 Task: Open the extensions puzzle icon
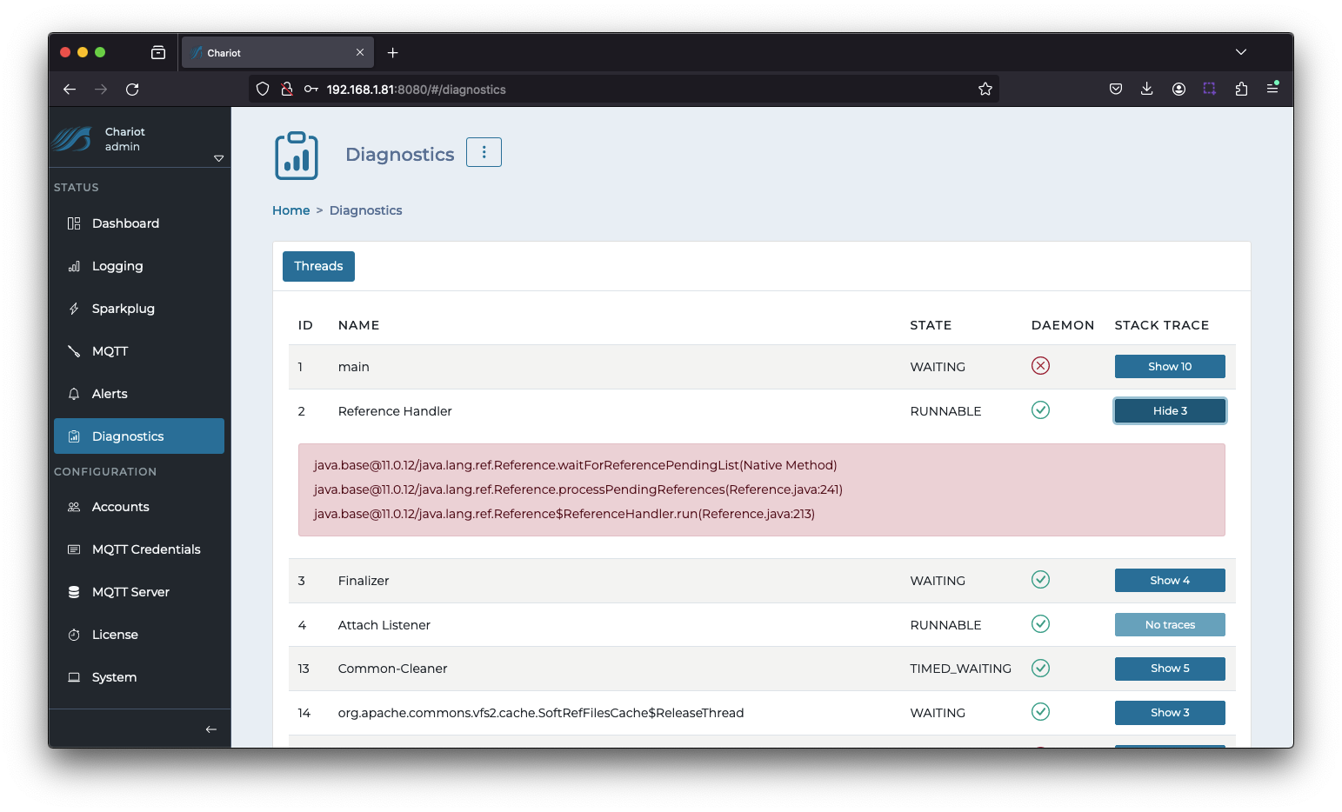(1241, 89)
